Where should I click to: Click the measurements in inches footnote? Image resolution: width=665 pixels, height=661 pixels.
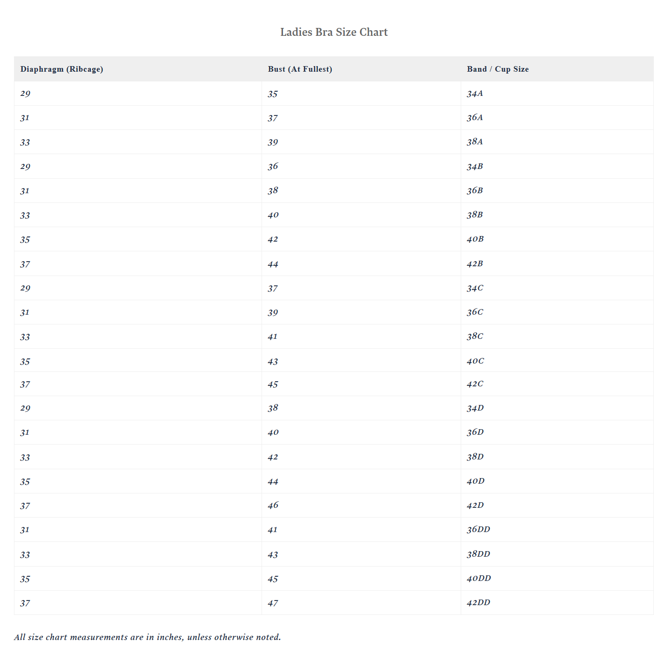coord(148,637)
